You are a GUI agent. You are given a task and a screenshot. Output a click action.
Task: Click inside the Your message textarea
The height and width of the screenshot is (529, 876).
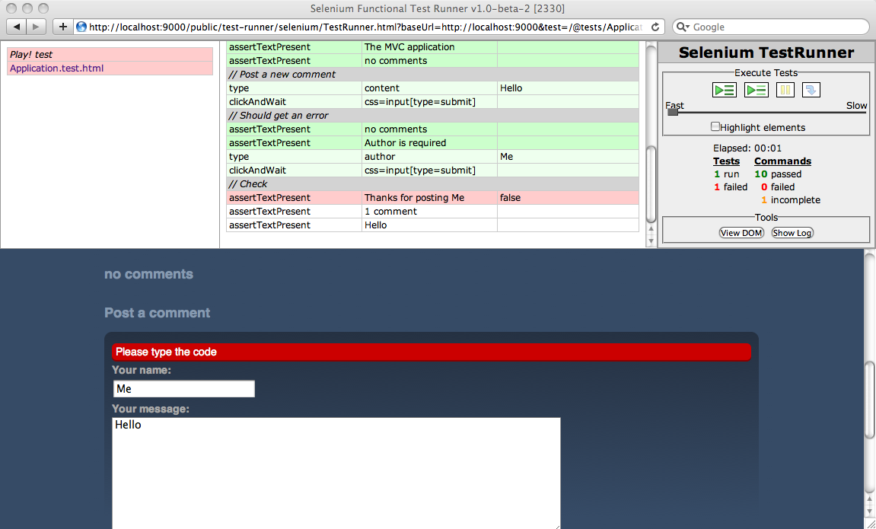click(x=336, y=472)
